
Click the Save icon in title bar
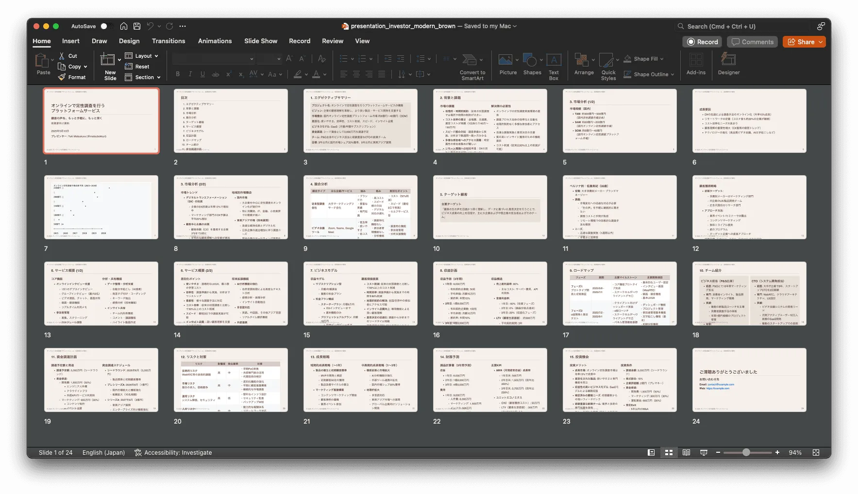(x=137, y=26)
